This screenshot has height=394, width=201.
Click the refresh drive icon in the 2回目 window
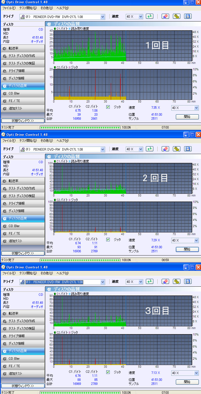(150, 149)
